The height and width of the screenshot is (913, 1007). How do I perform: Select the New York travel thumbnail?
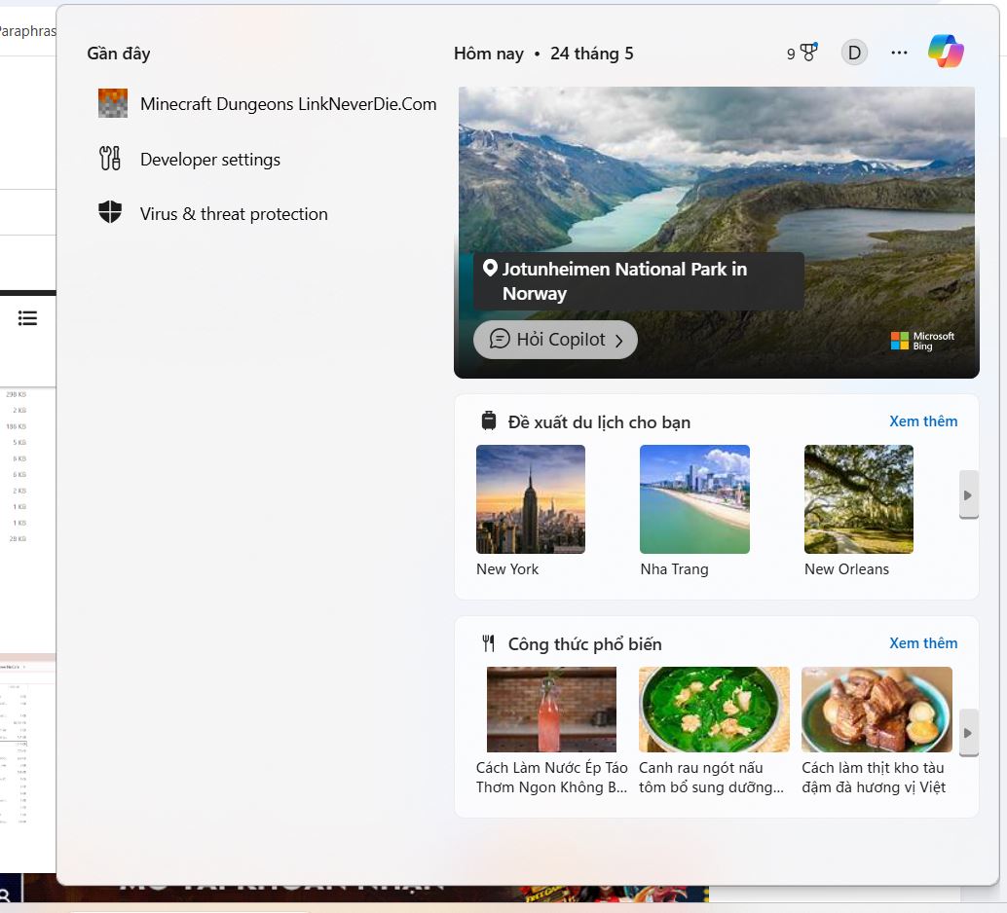(x=530, y=498)
